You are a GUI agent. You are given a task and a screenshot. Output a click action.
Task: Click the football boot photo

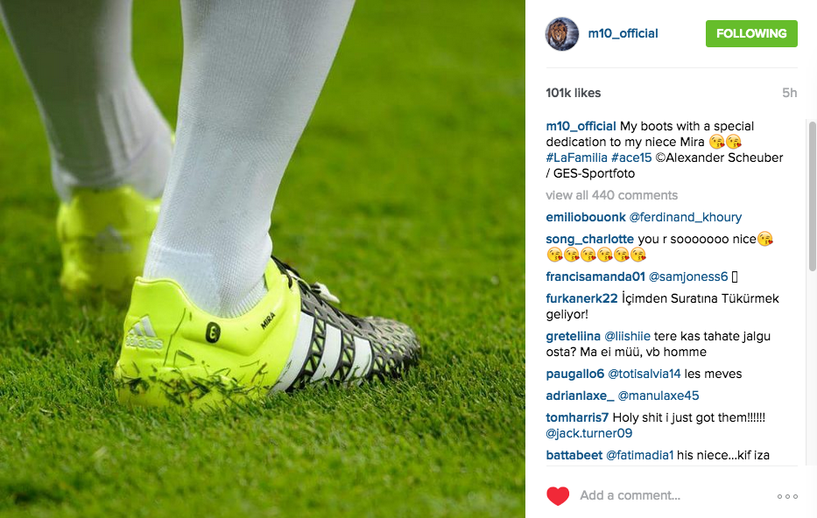tap(263, 259)
